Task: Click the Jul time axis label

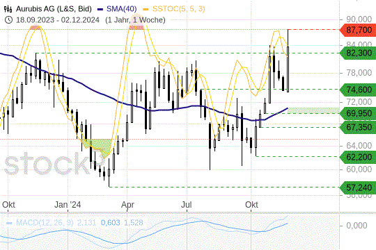Action: pyautogui.click(x=187, y=205)
